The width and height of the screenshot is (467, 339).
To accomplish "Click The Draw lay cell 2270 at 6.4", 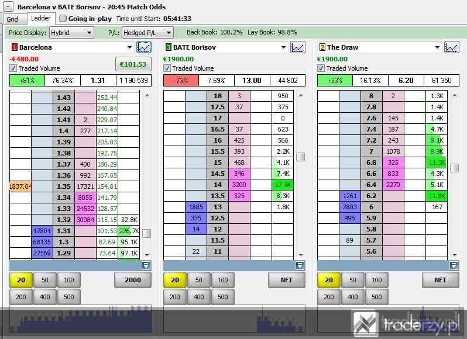I will coord(393,185).
